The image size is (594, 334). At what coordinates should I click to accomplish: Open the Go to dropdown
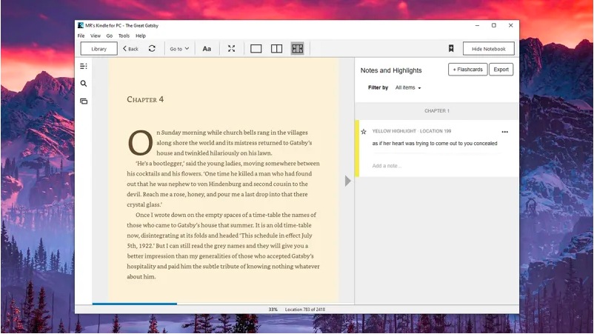coord(179,49)
